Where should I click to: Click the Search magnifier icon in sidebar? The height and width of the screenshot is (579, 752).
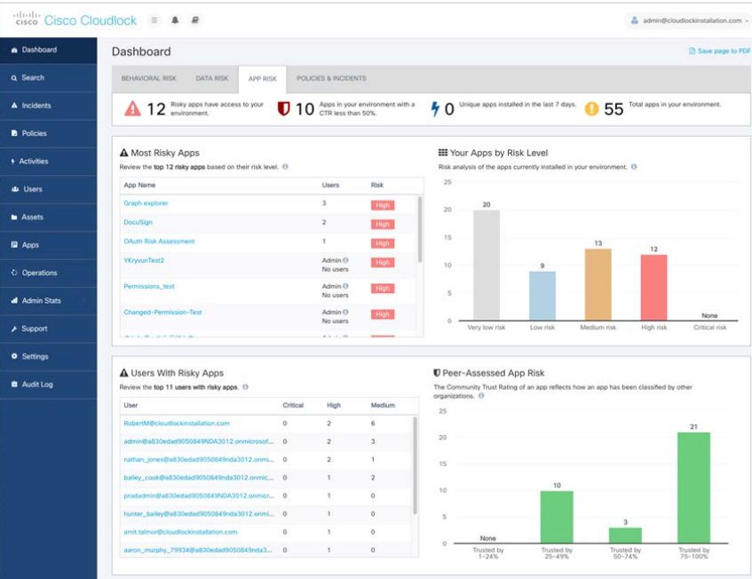coord(14,78)
